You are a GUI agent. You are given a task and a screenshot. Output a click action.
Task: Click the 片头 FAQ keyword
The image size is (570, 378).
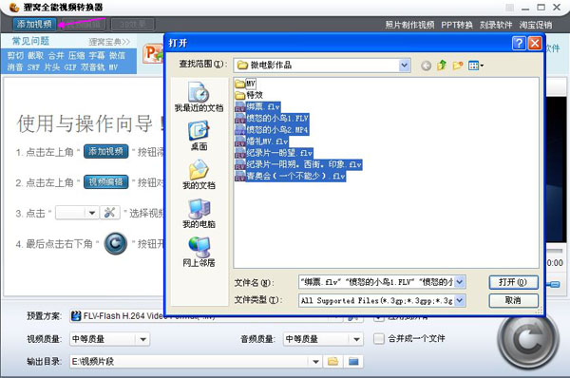tap(51, 67)
